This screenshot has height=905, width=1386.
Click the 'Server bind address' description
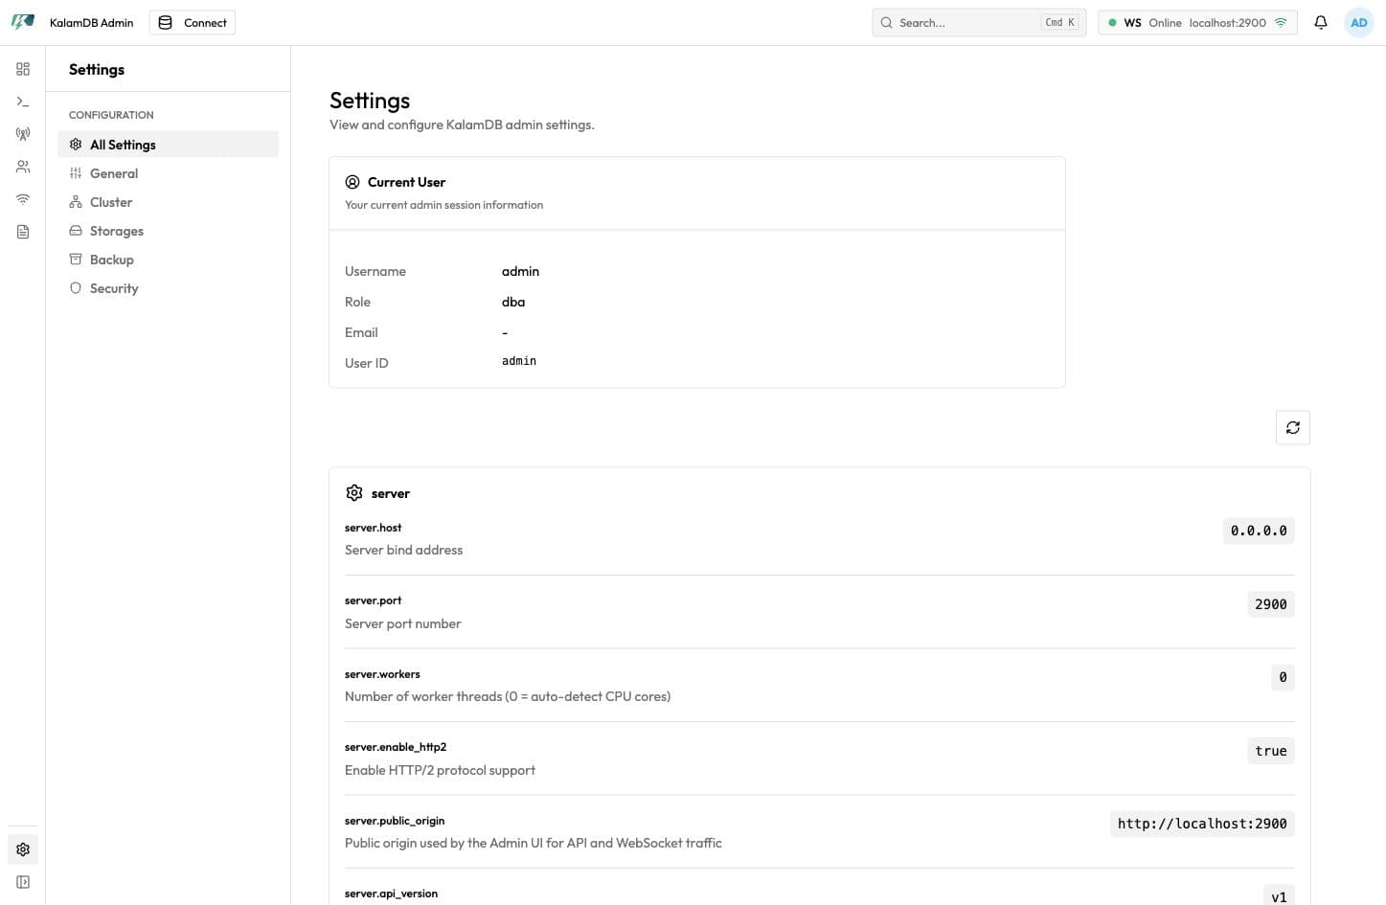coord(403,550)
